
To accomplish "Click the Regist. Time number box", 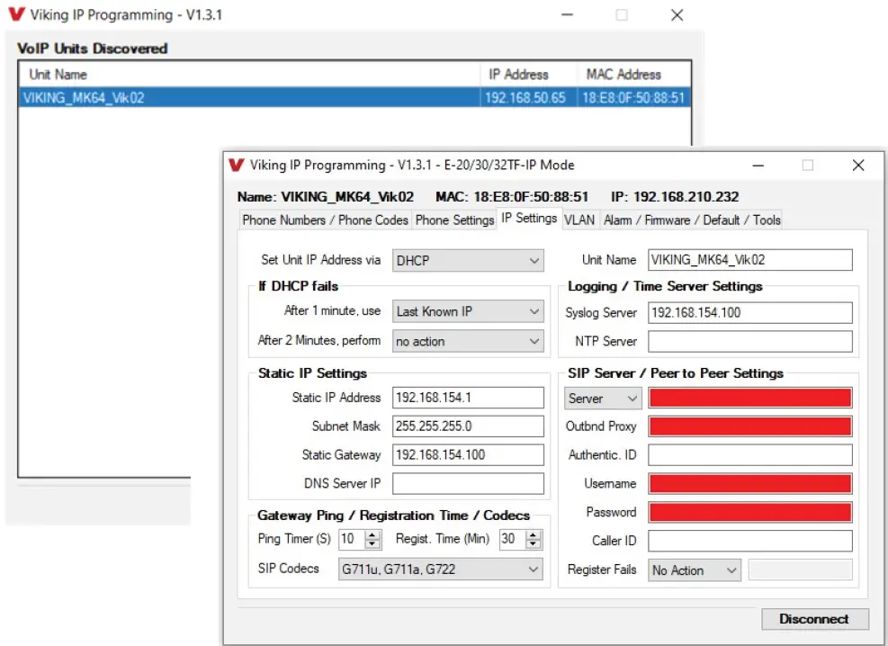I will point(513,539).
